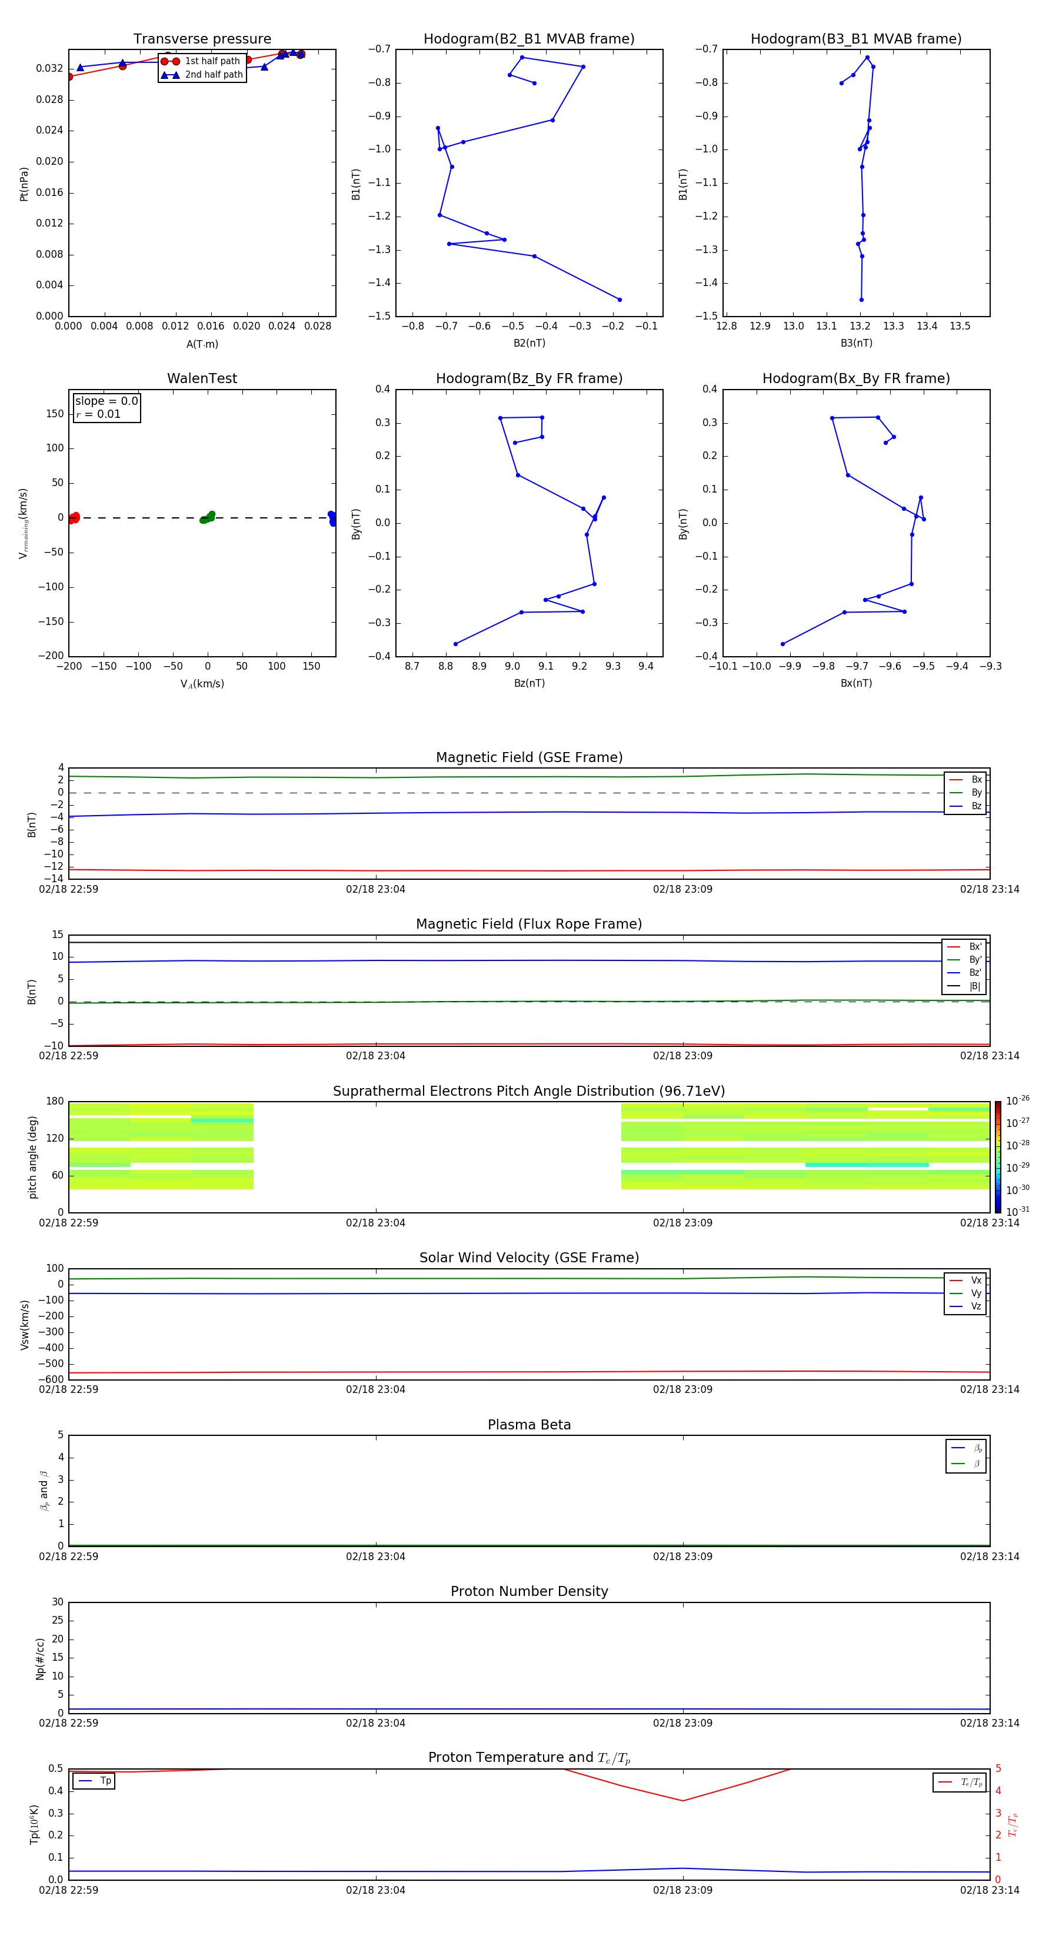Click the 'Vz' legend entry
Image resolution: width=1059 pixels, height=1942 pixels.
tap(965, 1306)
